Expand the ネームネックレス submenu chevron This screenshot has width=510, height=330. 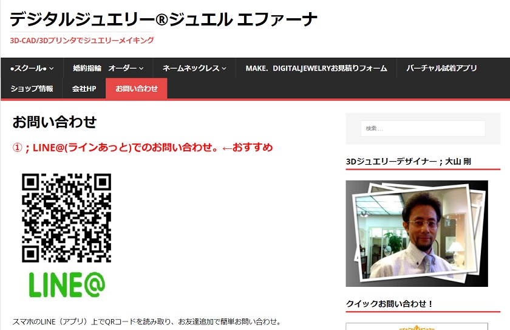[x=224, y=69]
